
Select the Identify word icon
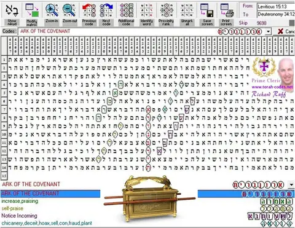(147, 10)
